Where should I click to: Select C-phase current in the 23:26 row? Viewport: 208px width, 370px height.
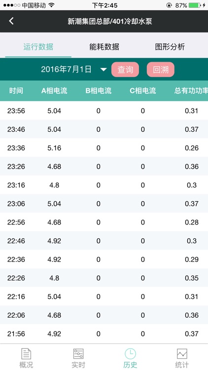pyautogui.click(x=142, y=167)
